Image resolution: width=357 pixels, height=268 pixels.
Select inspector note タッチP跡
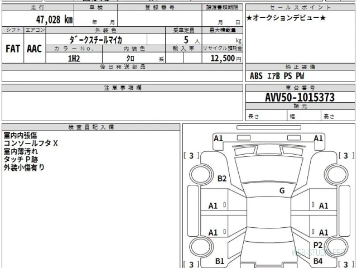(21, 159)
